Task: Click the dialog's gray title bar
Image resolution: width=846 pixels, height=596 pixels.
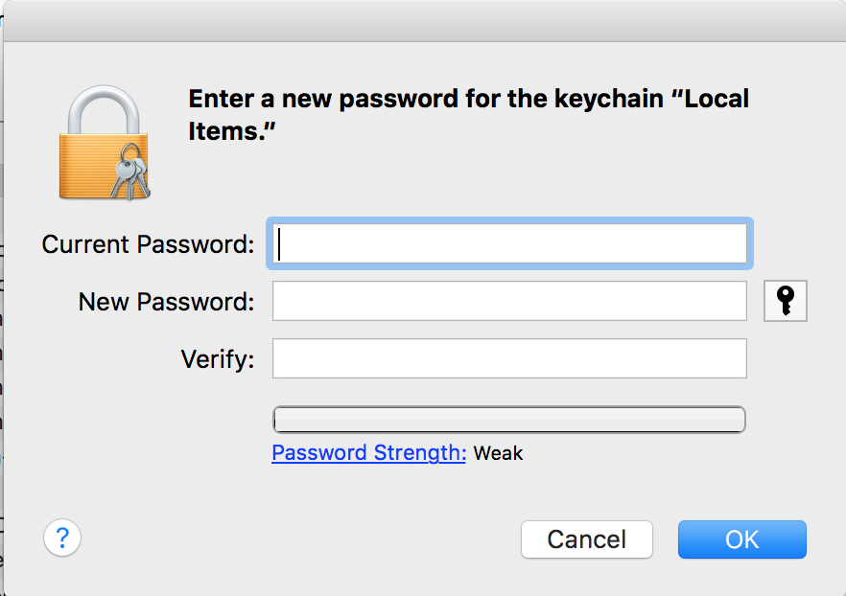Action: click(423, 20)
